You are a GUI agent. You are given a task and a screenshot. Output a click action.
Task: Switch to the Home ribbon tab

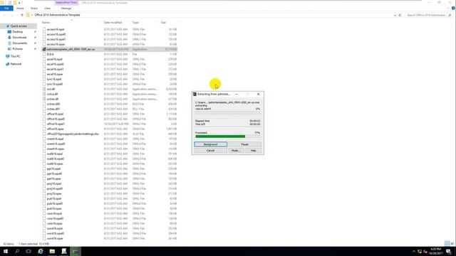click(20, 9)
